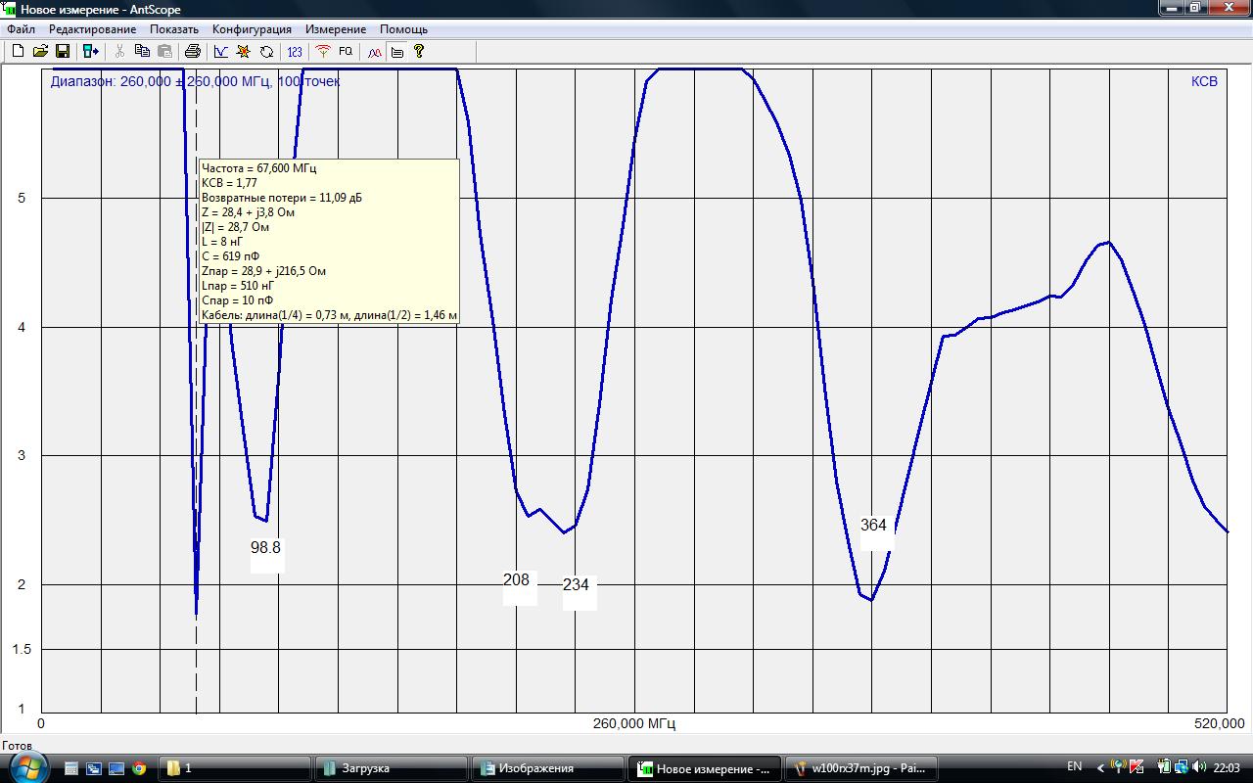Screen dimensions: 1253x783
Task: Click the read-from-analyzer device arrow icon
Action: [91, 51]
